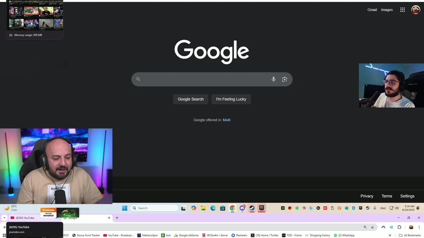Image resolution: width=424 pixels, height=238 pixels.
Task: Open the Terms footer link
Action: click(x=387, y=196)
